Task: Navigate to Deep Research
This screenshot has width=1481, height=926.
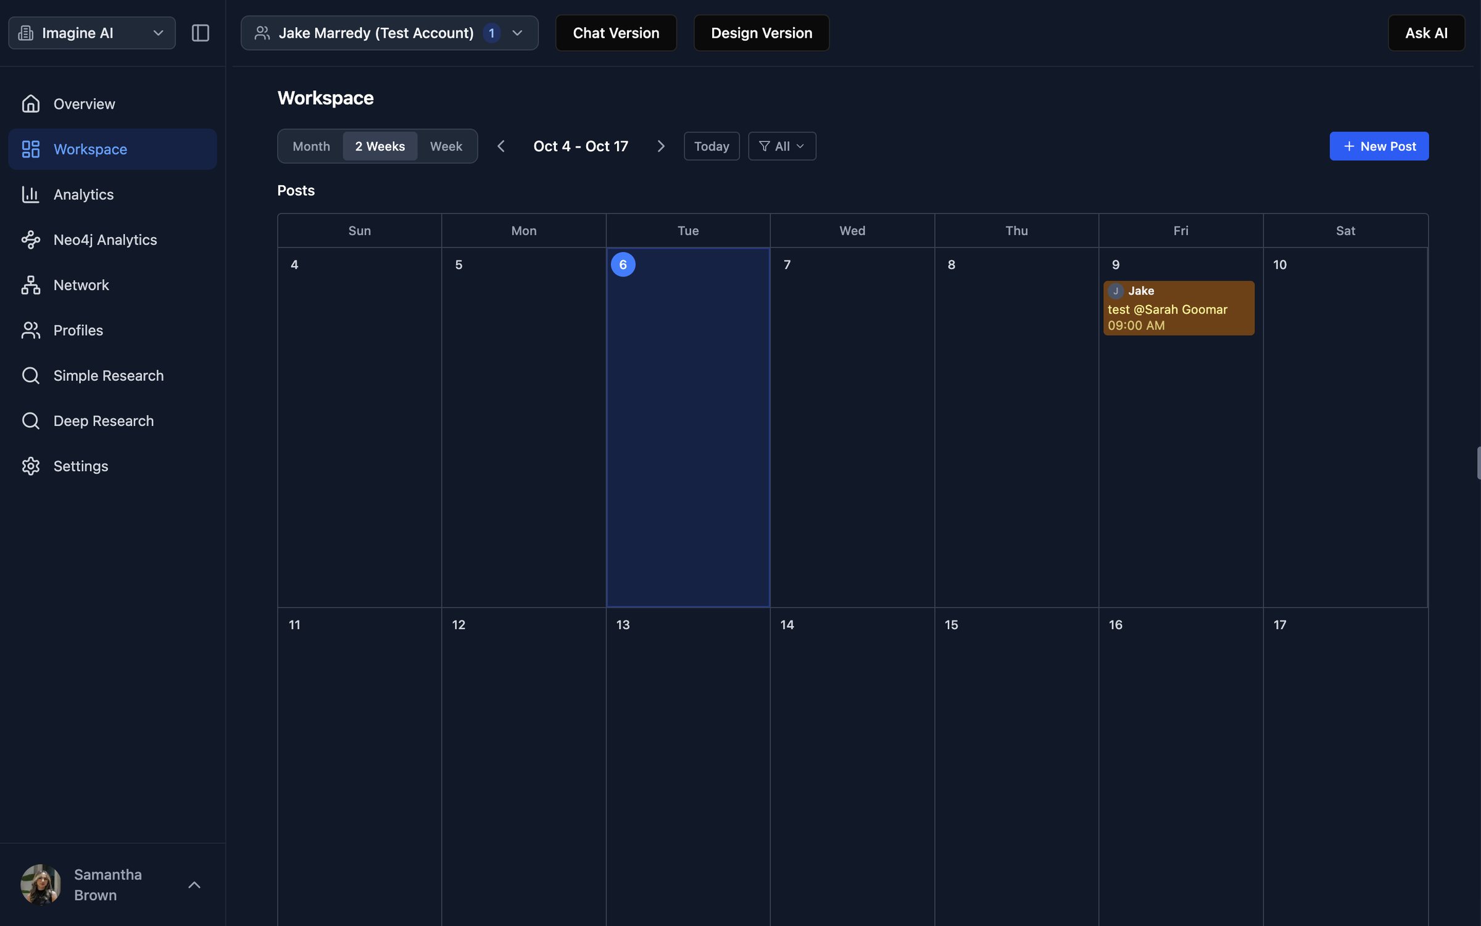Action: click(112, 420)
